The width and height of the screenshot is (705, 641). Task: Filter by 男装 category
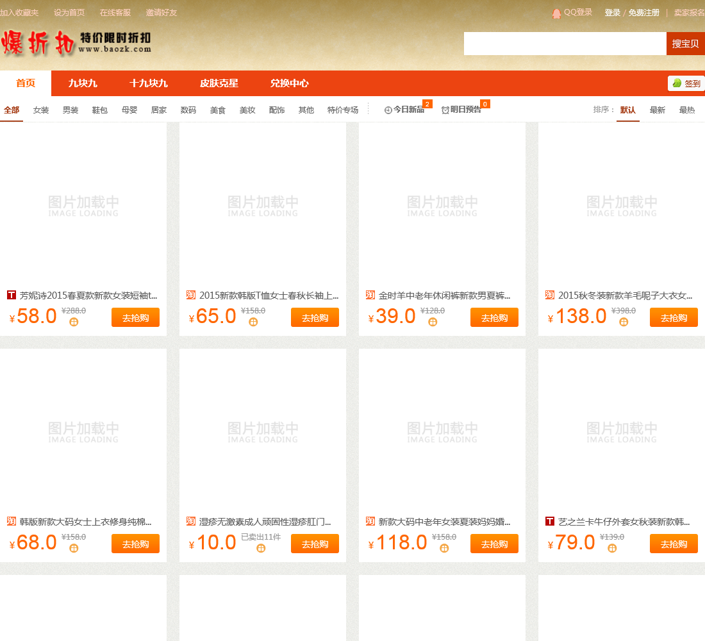[70, 110]
